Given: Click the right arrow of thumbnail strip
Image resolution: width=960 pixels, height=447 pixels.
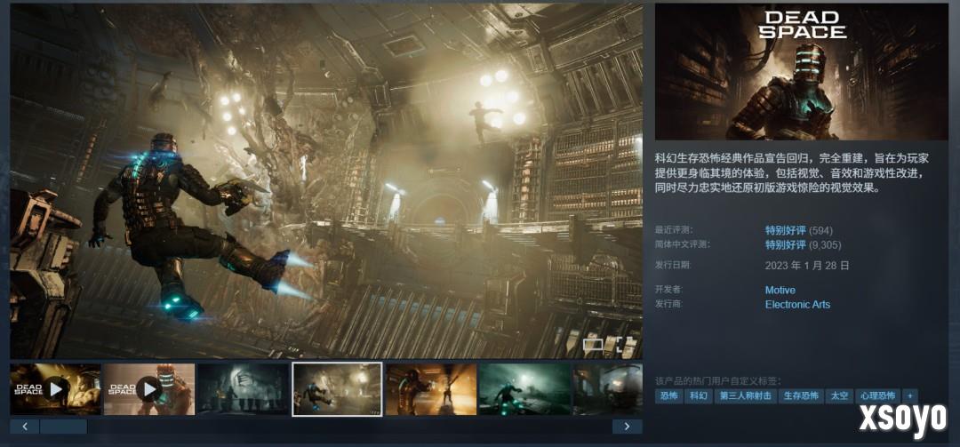Looking at the screenshot, I should pos(628,427).
